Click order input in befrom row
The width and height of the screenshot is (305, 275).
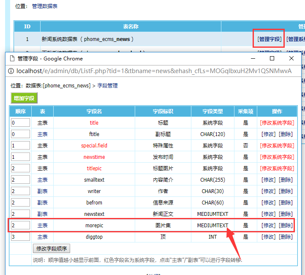click(20, 202)
